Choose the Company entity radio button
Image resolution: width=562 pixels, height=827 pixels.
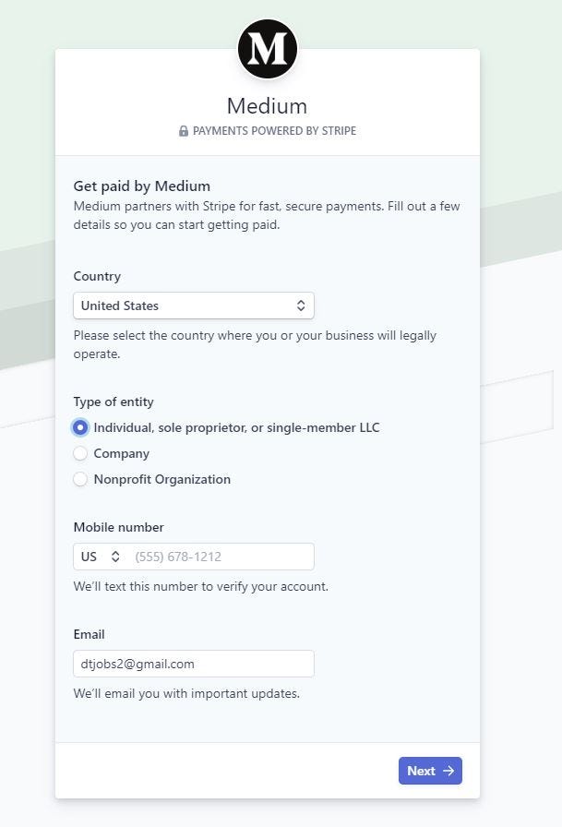80,453
